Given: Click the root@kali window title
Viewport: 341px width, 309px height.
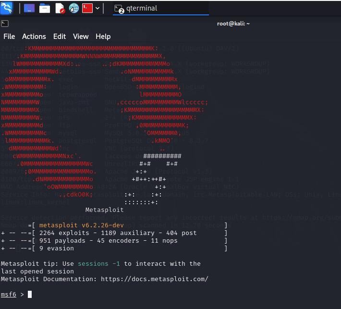Looking at the screenshot, I should point(233,24).
